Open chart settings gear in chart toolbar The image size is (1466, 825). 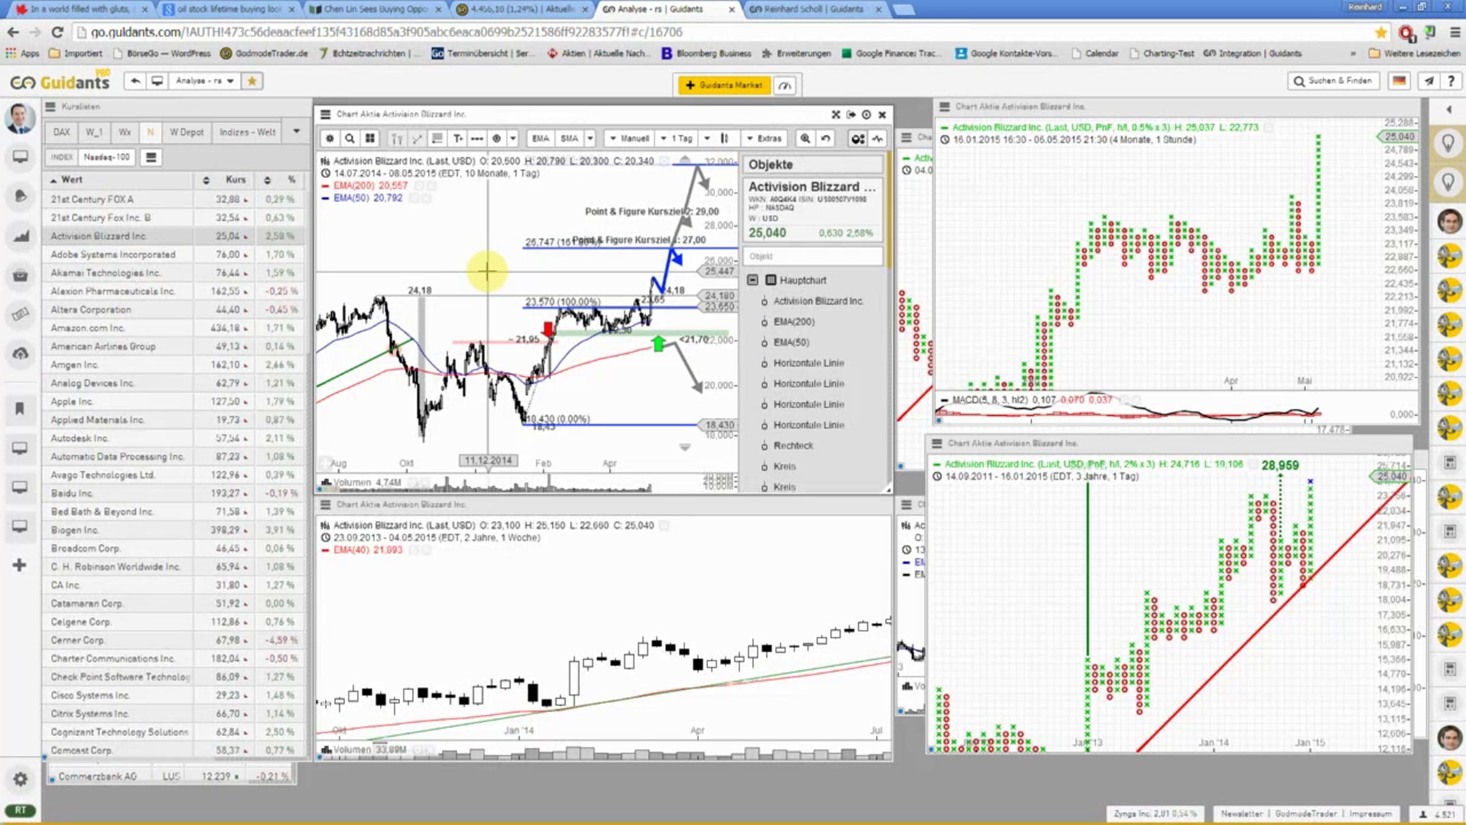[330, 139]
